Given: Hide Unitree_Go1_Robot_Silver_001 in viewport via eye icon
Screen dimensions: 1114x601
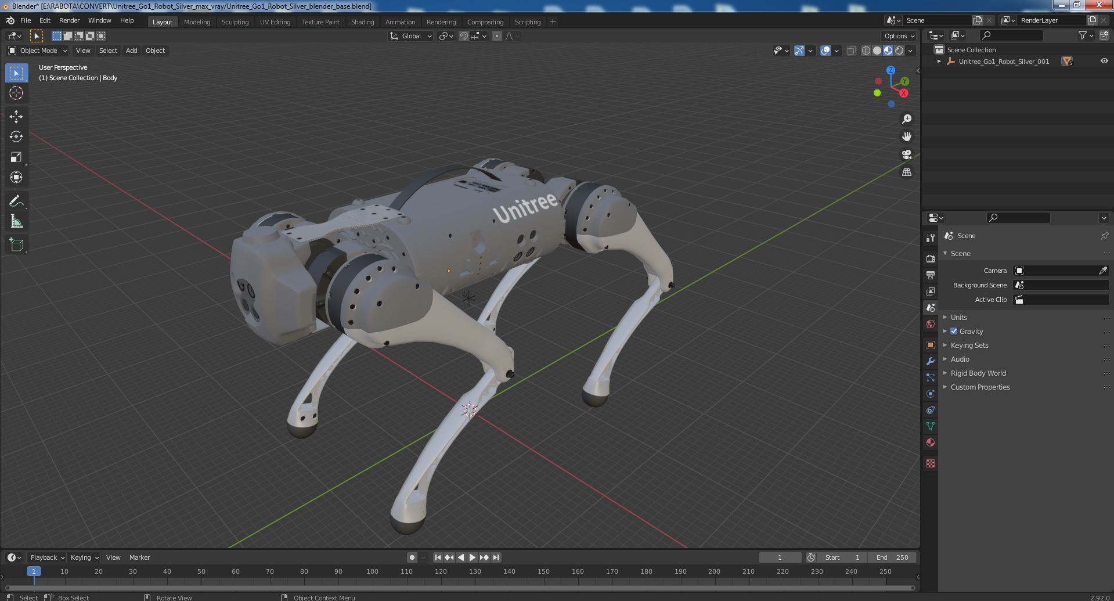Looking at the screenshot, I should (x=1104, y=61).
